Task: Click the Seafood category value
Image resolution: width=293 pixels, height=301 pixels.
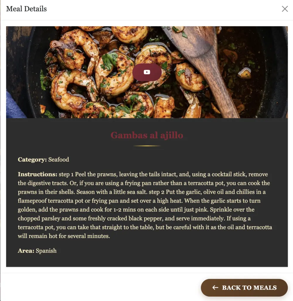Action: [x=59, y=159]
